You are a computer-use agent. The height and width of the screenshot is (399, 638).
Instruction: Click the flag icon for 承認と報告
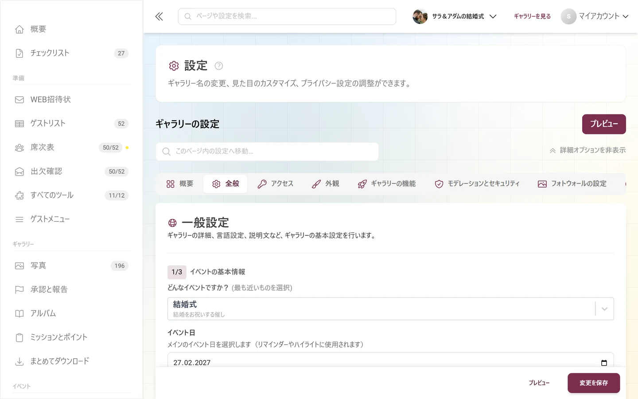click(19, 290)
